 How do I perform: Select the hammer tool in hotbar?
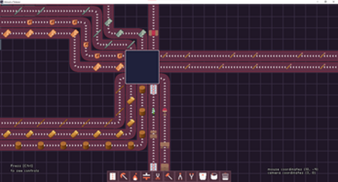(169, 176)
